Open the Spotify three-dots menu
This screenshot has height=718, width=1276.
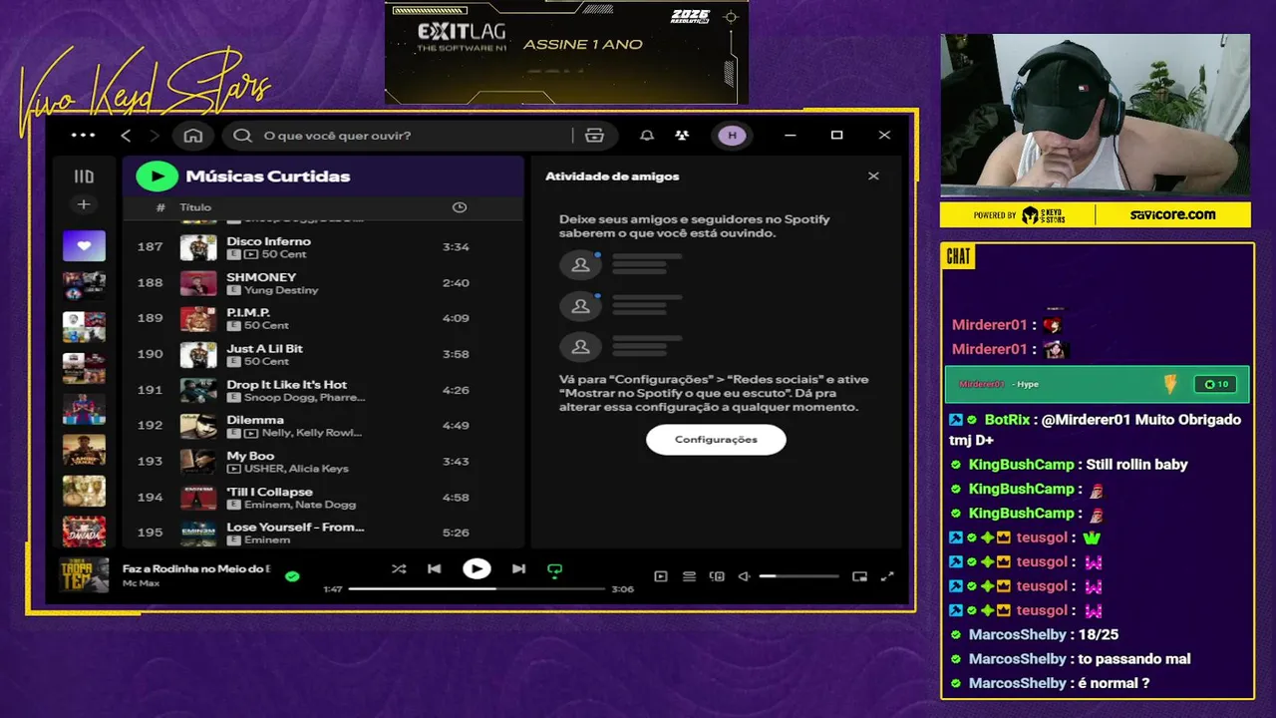[84, 136]
